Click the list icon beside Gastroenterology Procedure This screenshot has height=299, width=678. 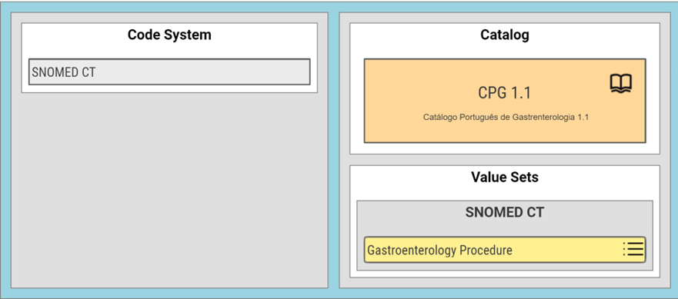633,249
